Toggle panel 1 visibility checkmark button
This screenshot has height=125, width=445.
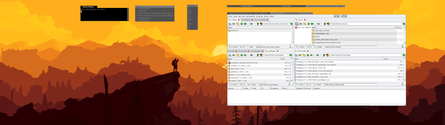[335, 16]
